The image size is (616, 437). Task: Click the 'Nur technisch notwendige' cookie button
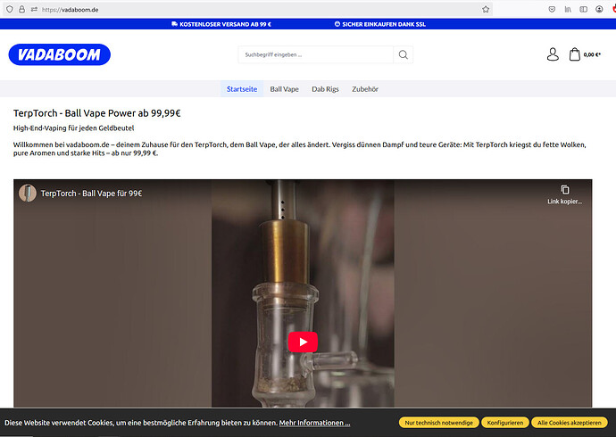pyautogui.click(x=438, y=422)
